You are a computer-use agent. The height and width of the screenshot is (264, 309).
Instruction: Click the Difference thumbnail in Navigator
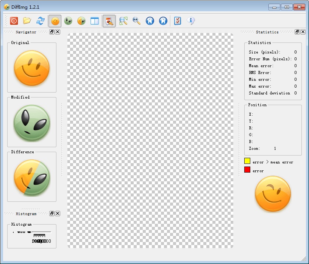coord(32,178)
